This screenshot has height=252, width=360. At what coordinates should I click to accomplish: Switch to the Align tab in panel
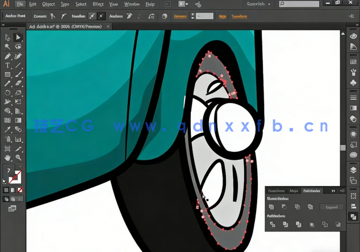click(294, 191)
